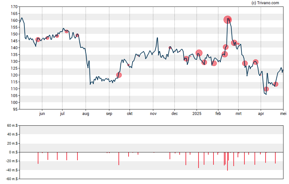Click the largest red bubble at February peak
Screen dimensions: 289x184
[x=227, y=20]
